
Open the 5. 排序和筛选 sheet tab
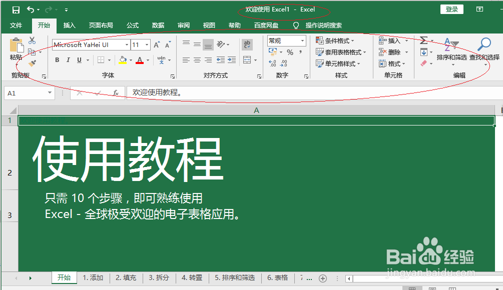(235, 277)
